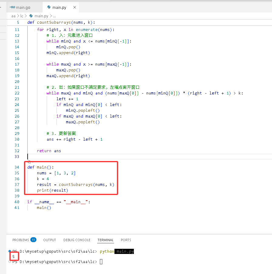The image size is (272, 274).
Task: Click 'maxQ.append(right)' on line 19
Action: (x=68, y=76)
